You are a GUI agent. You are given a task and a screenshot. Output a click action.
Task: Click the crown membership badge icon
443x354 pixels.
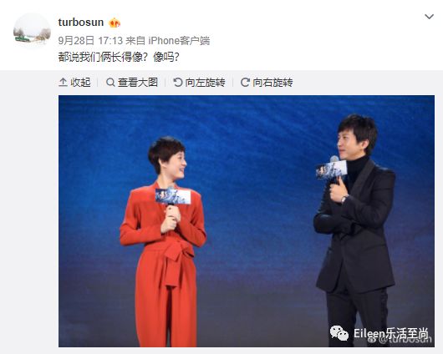coord(115,23)
